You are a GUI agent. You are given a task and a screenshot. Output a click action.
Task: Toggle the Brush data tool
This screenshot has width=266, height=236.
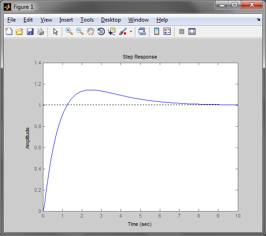(123, 31)
